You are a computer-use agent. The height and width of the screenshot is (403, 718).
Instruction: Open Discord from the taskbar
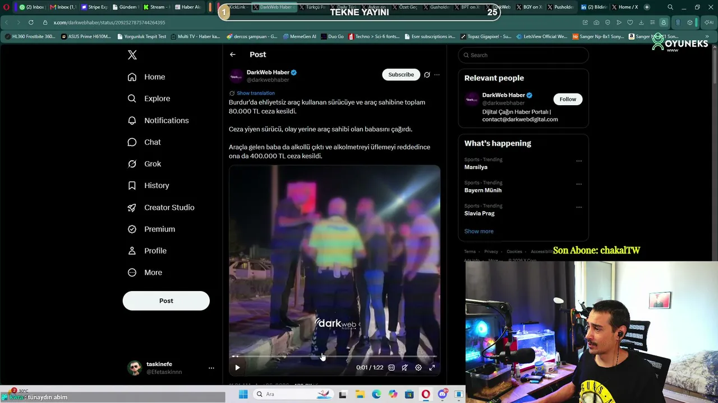(443, 394)
